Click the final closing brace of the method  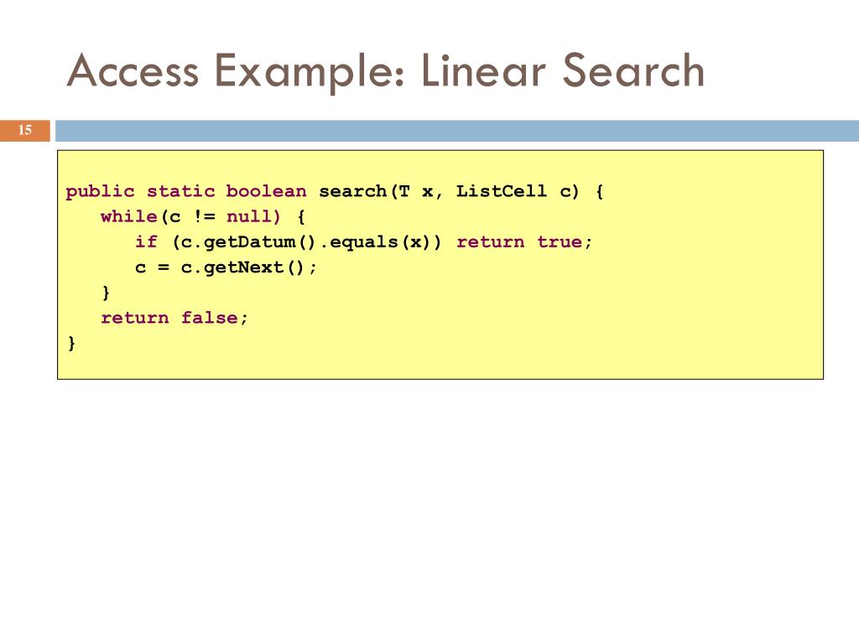pyautogui.click(x=71, y=343)
